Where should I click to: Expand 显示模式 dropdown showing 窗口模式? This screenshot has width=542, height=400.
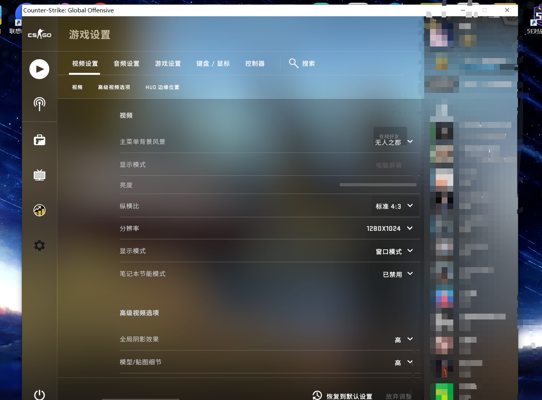click(x=394, y=251)
